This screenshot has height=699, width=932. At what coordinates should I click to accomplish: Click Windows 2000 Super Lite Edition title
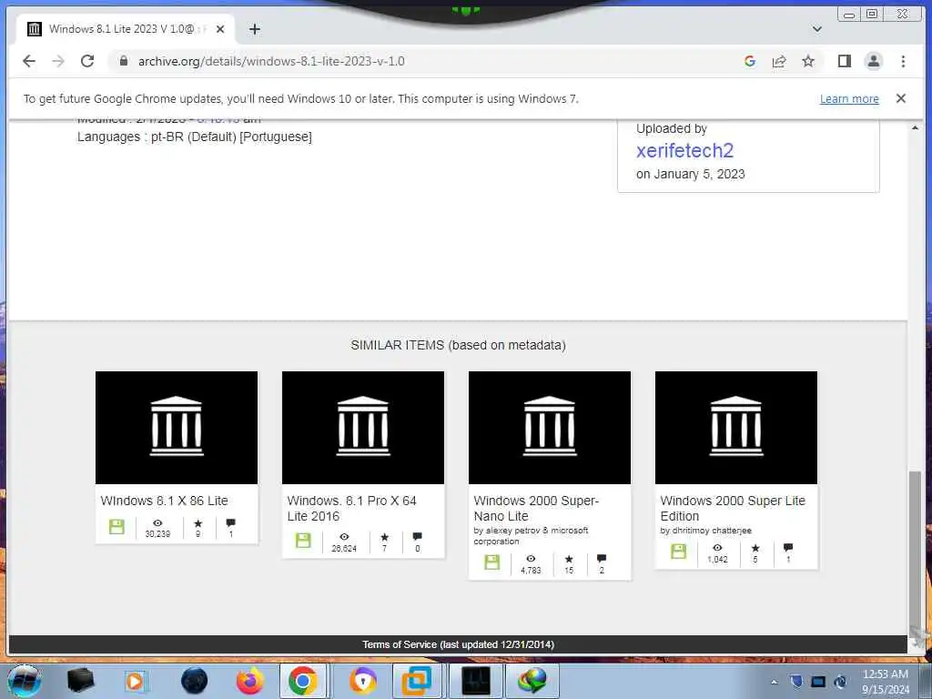pyautogui.click(x=733, y=509)
